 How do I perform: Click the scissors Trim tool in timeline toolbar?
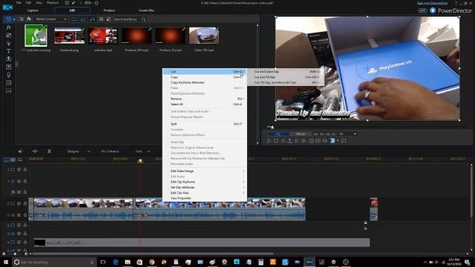coord(49,151)
